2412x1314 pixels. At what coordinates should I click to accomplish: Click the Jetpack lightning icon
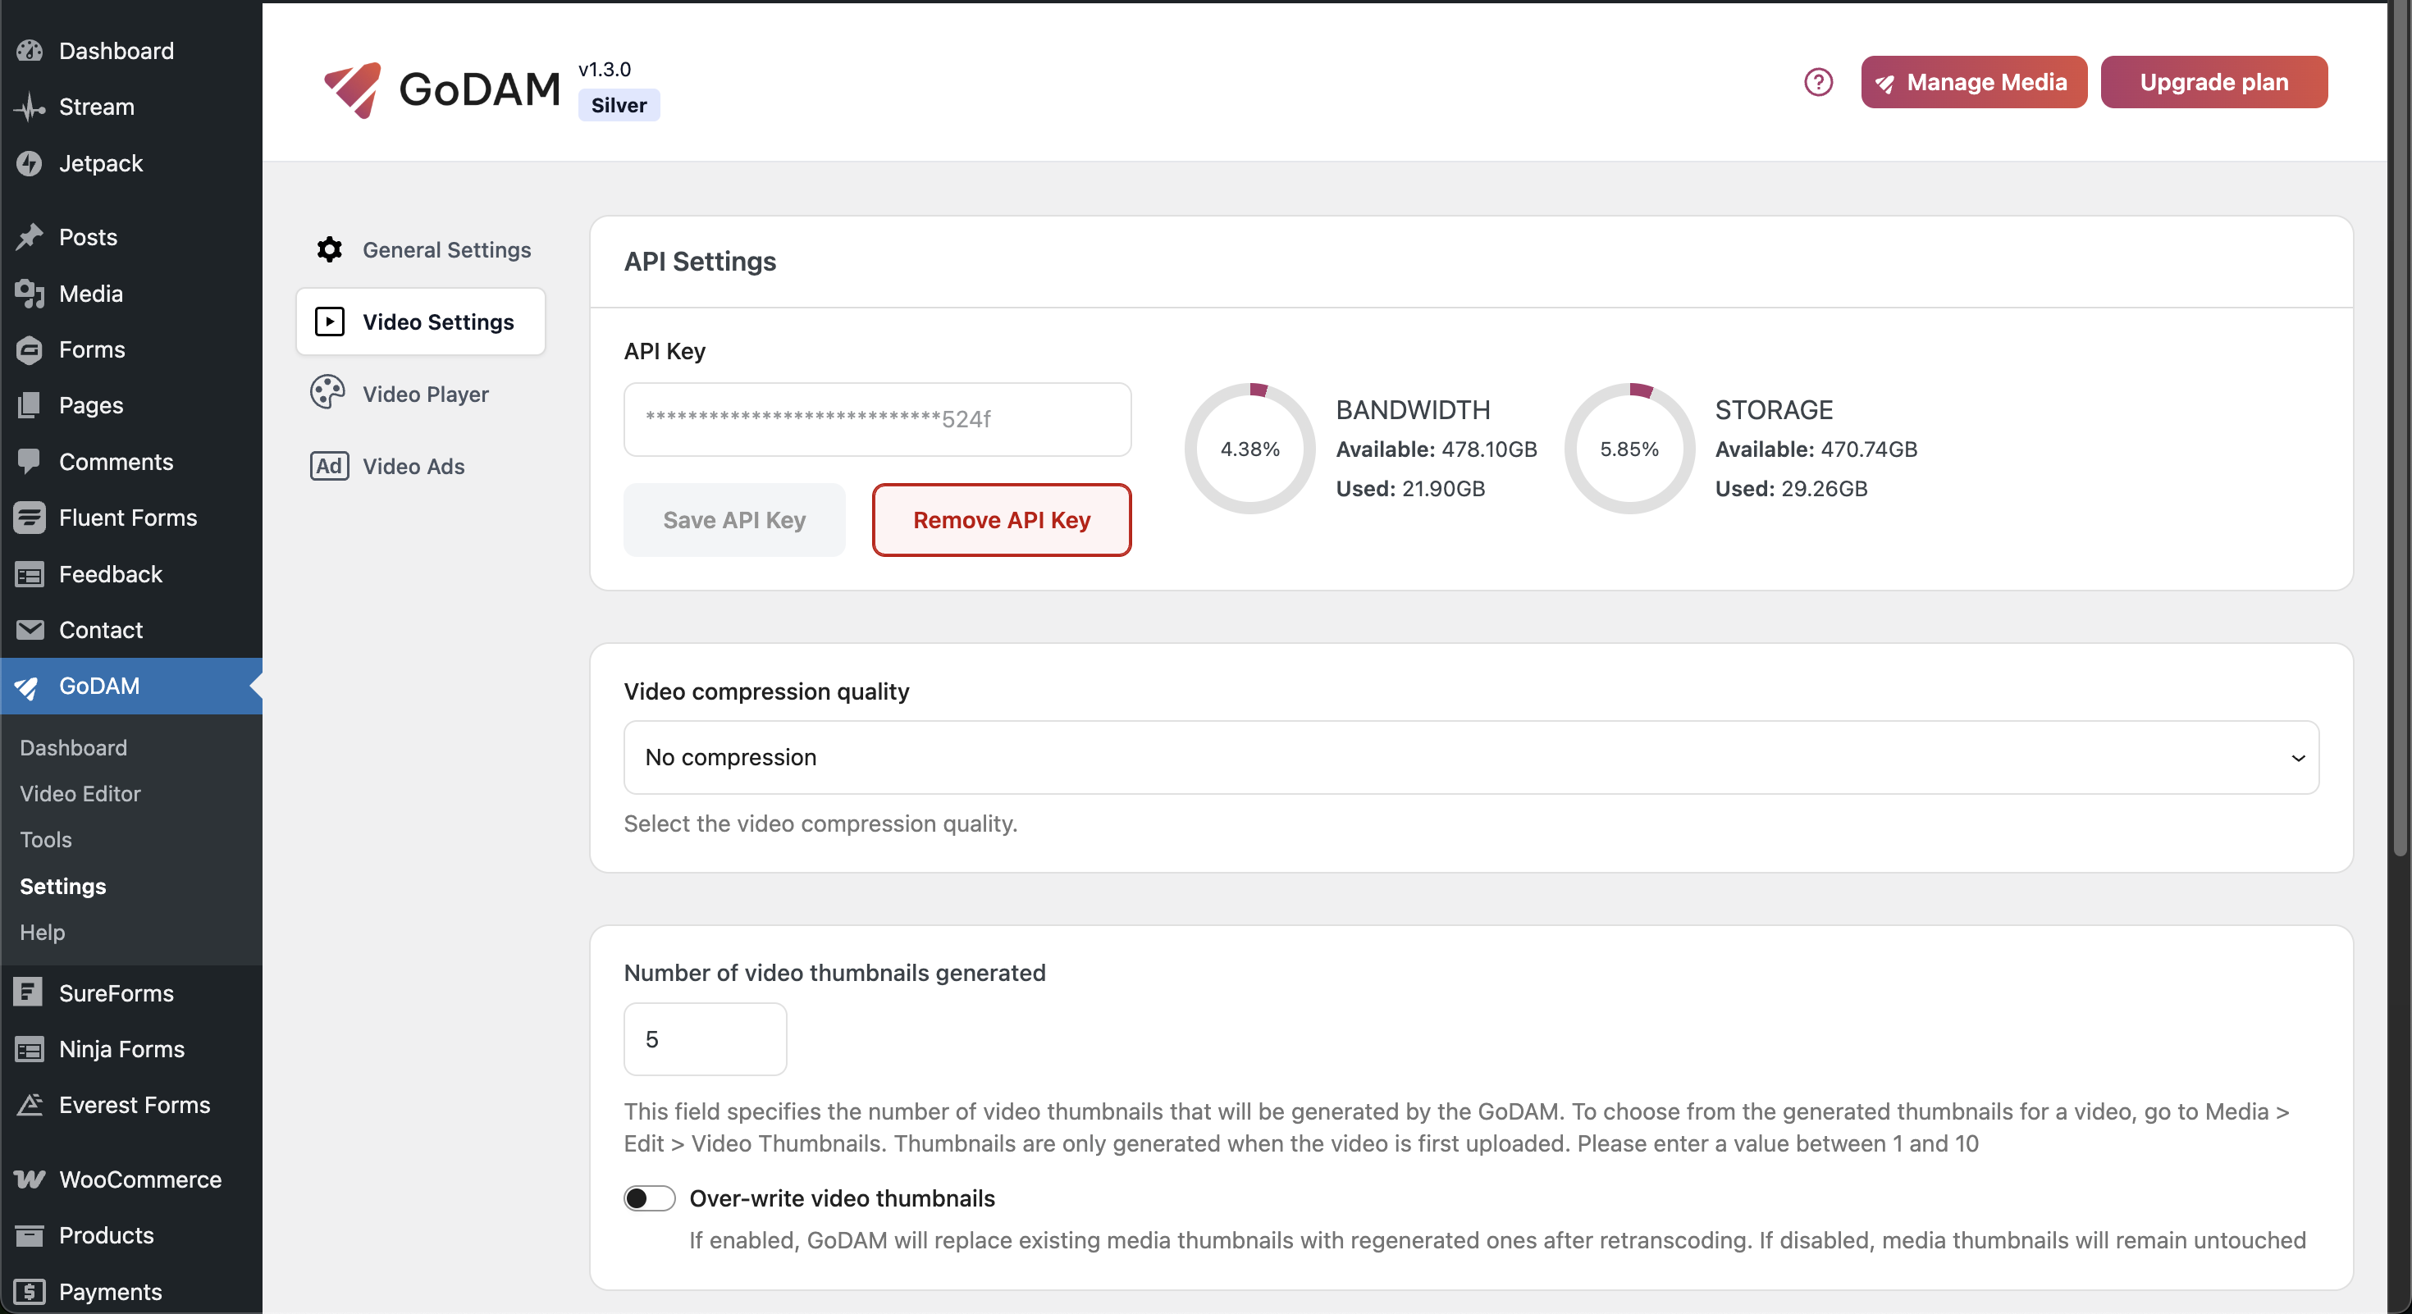pyautogui.click(x=30, y=163)
